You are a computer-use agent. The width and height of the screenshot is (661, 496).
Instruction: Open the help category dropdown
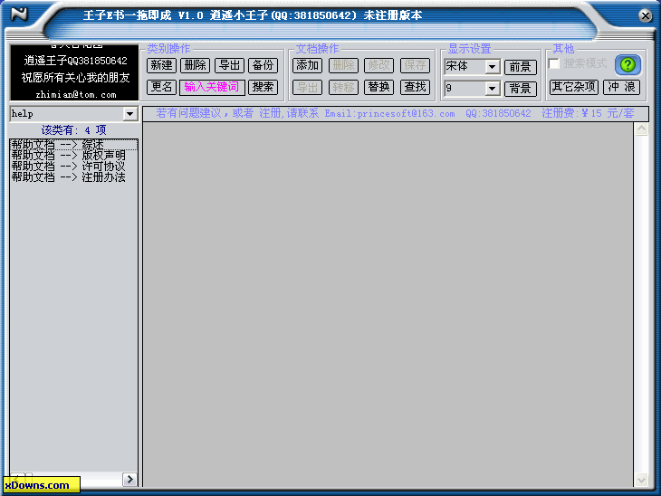click(129, 114)
